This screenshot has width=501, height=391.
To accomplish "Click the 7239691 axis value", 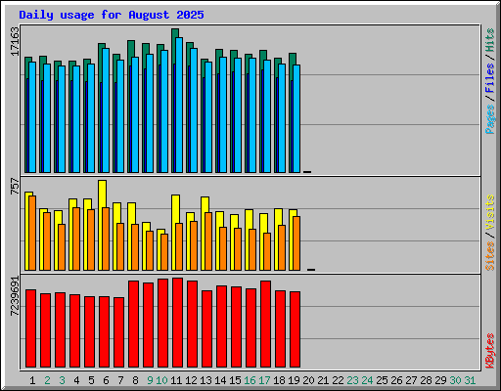I will 15,296.
